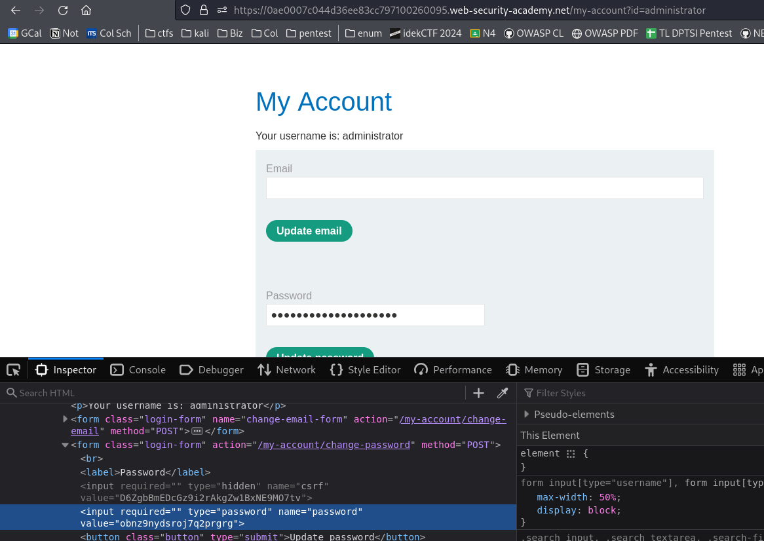Viewport: 764px width, 541px height.
Task: Click in the Email input field
Action: [x=484, y=188]
